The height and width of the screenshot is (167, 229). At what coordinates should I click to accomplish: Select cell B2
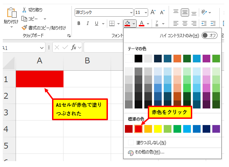pyautogui.click(x=87, y=96)
